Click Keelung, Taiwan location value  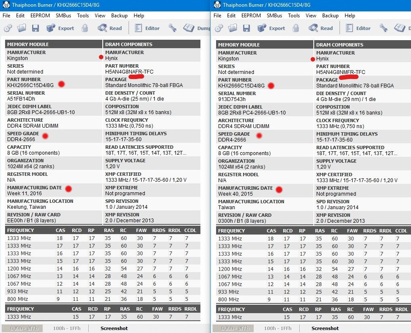(x=27, y=207)
